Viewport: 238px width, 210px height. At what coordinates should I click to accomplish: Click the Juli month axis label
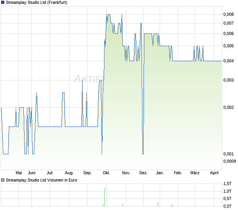50,173
